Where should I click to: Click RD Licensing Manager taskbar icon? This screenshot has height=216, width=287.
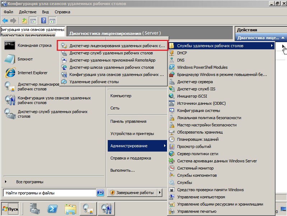(88, 209)
